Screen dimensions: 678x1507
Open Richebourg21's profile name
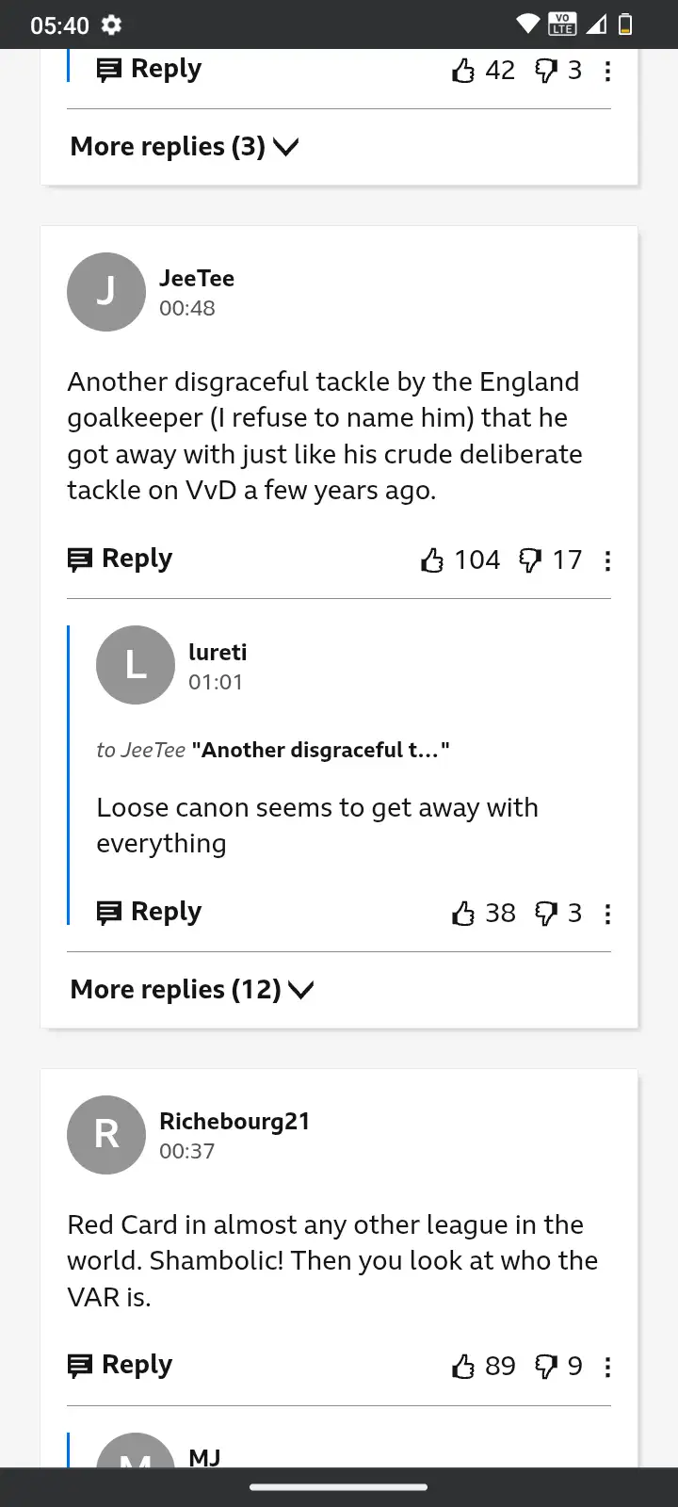point(234,1121)
